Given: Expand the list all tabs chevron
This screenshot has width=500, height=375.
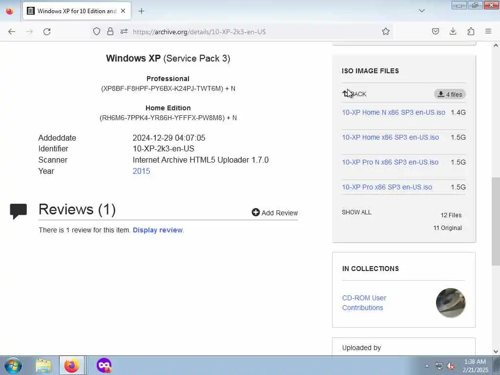Looking at the screenshot, I should (x=422, y=11).
